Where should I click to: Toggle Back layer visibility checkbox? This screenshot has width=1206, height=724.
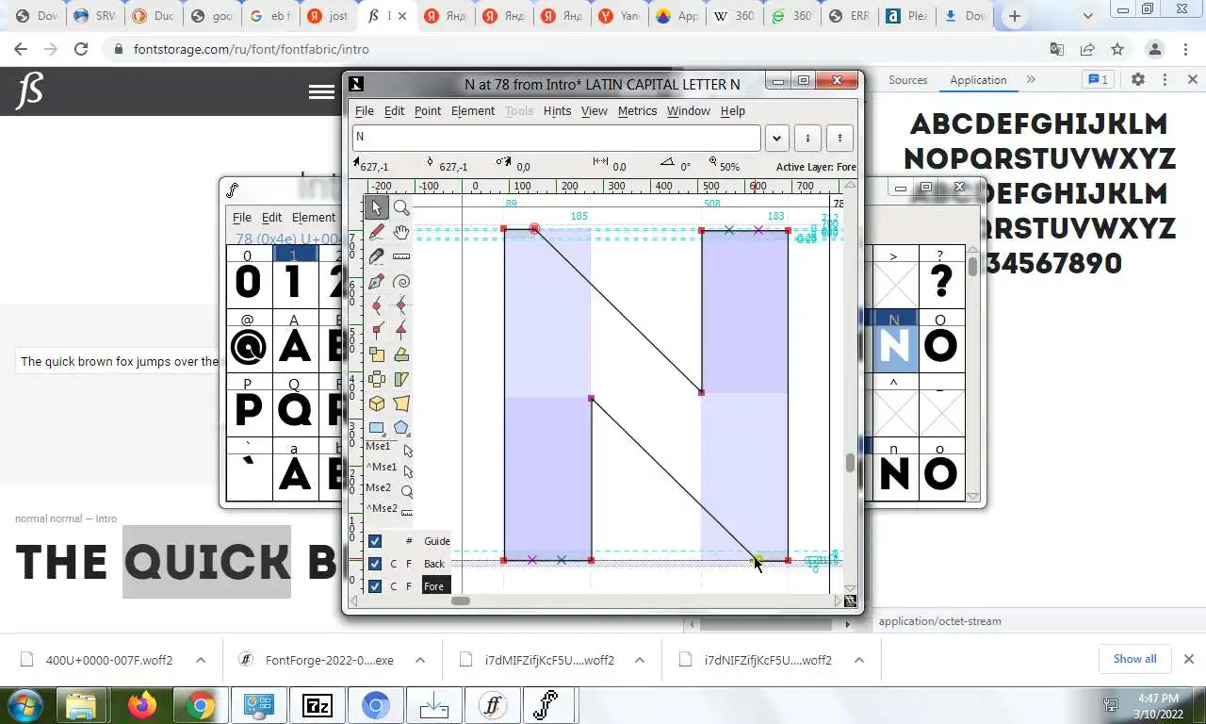click(x=375, y=564)
